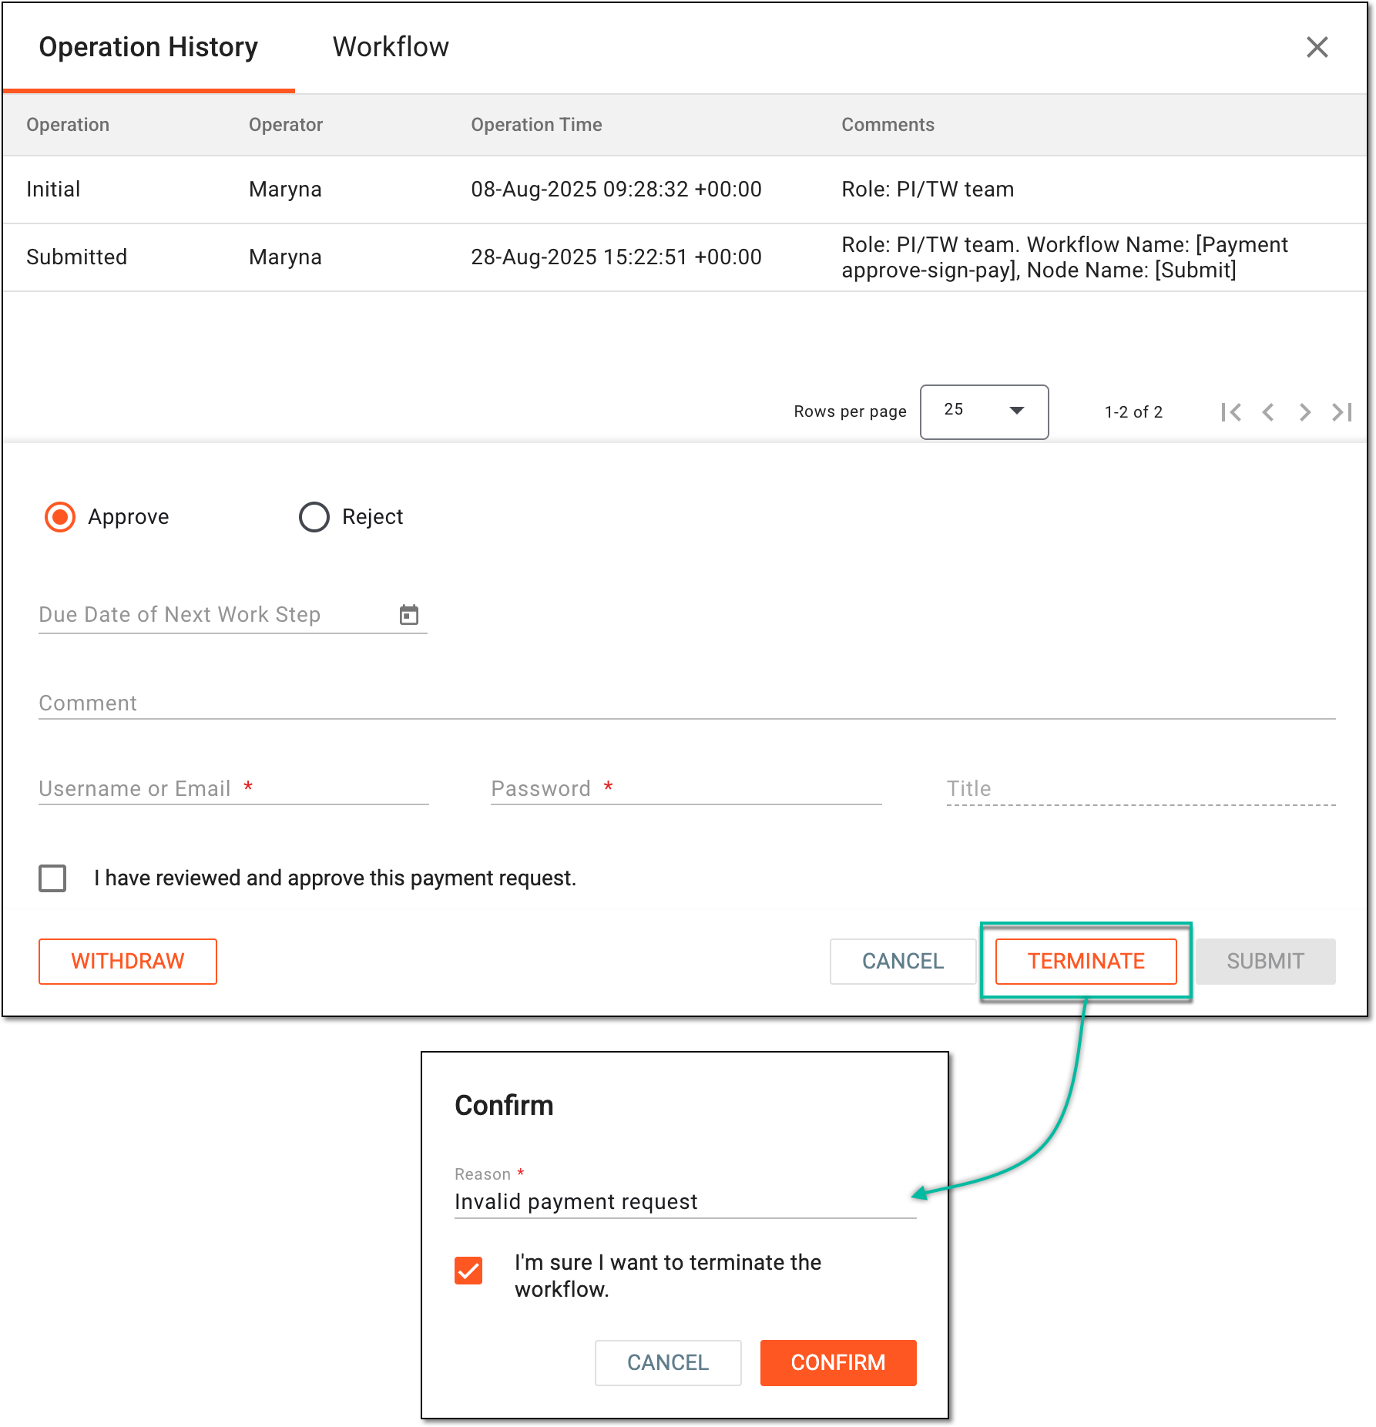Viewport: 1376px width, 1427px height.
Task: Click the '1-2 of 2' pagination text
Action: pos(1133,412)
